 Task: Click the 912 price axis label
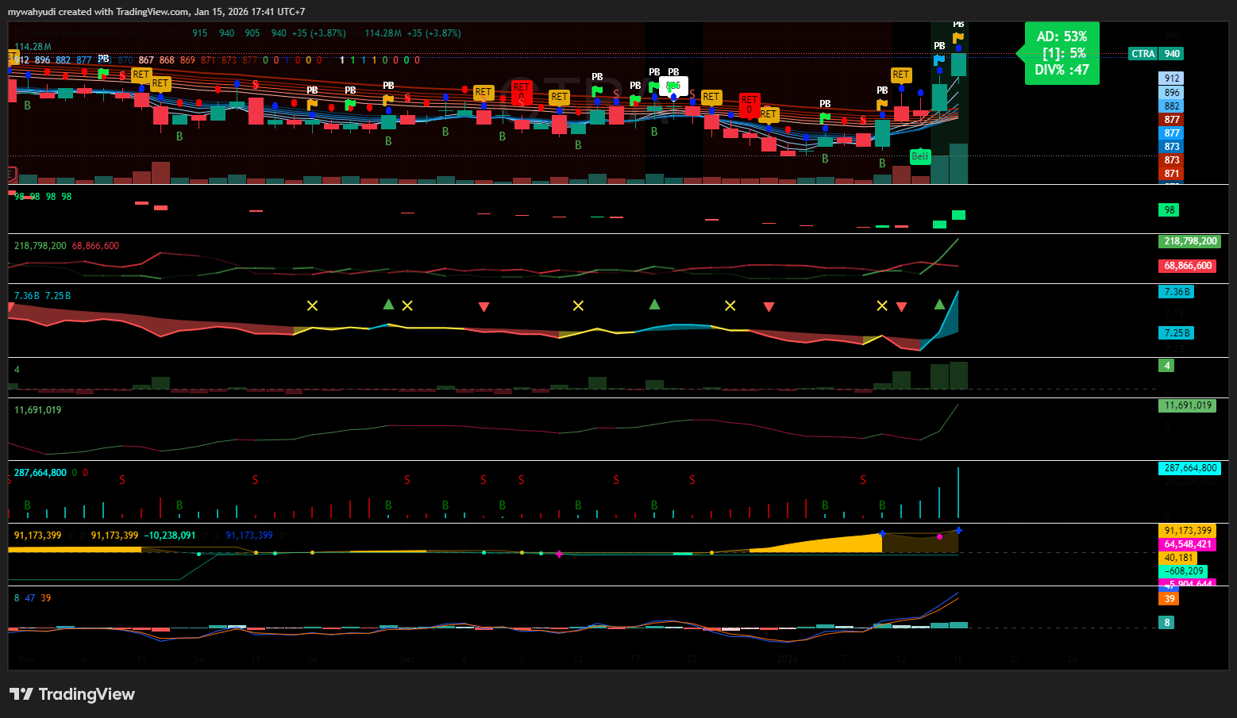(x=1172, y=79)
